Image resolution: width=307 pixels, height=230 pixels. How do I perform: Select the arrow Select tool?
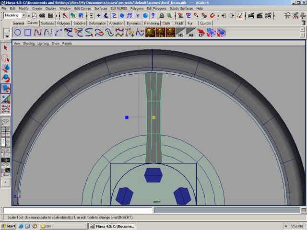click(6, 48)
